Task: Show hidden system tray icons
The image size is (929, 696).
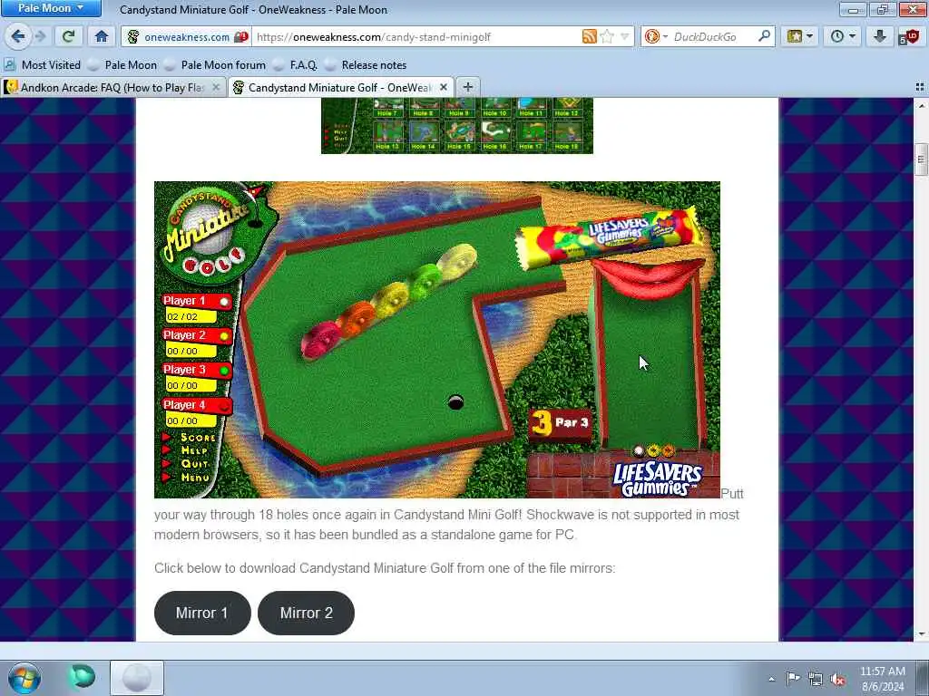Action: (x=771, y=680)
